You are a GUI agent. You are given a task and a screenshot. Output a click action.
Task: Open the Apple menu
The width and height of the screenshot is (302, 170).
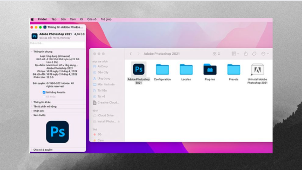point(32,19)
